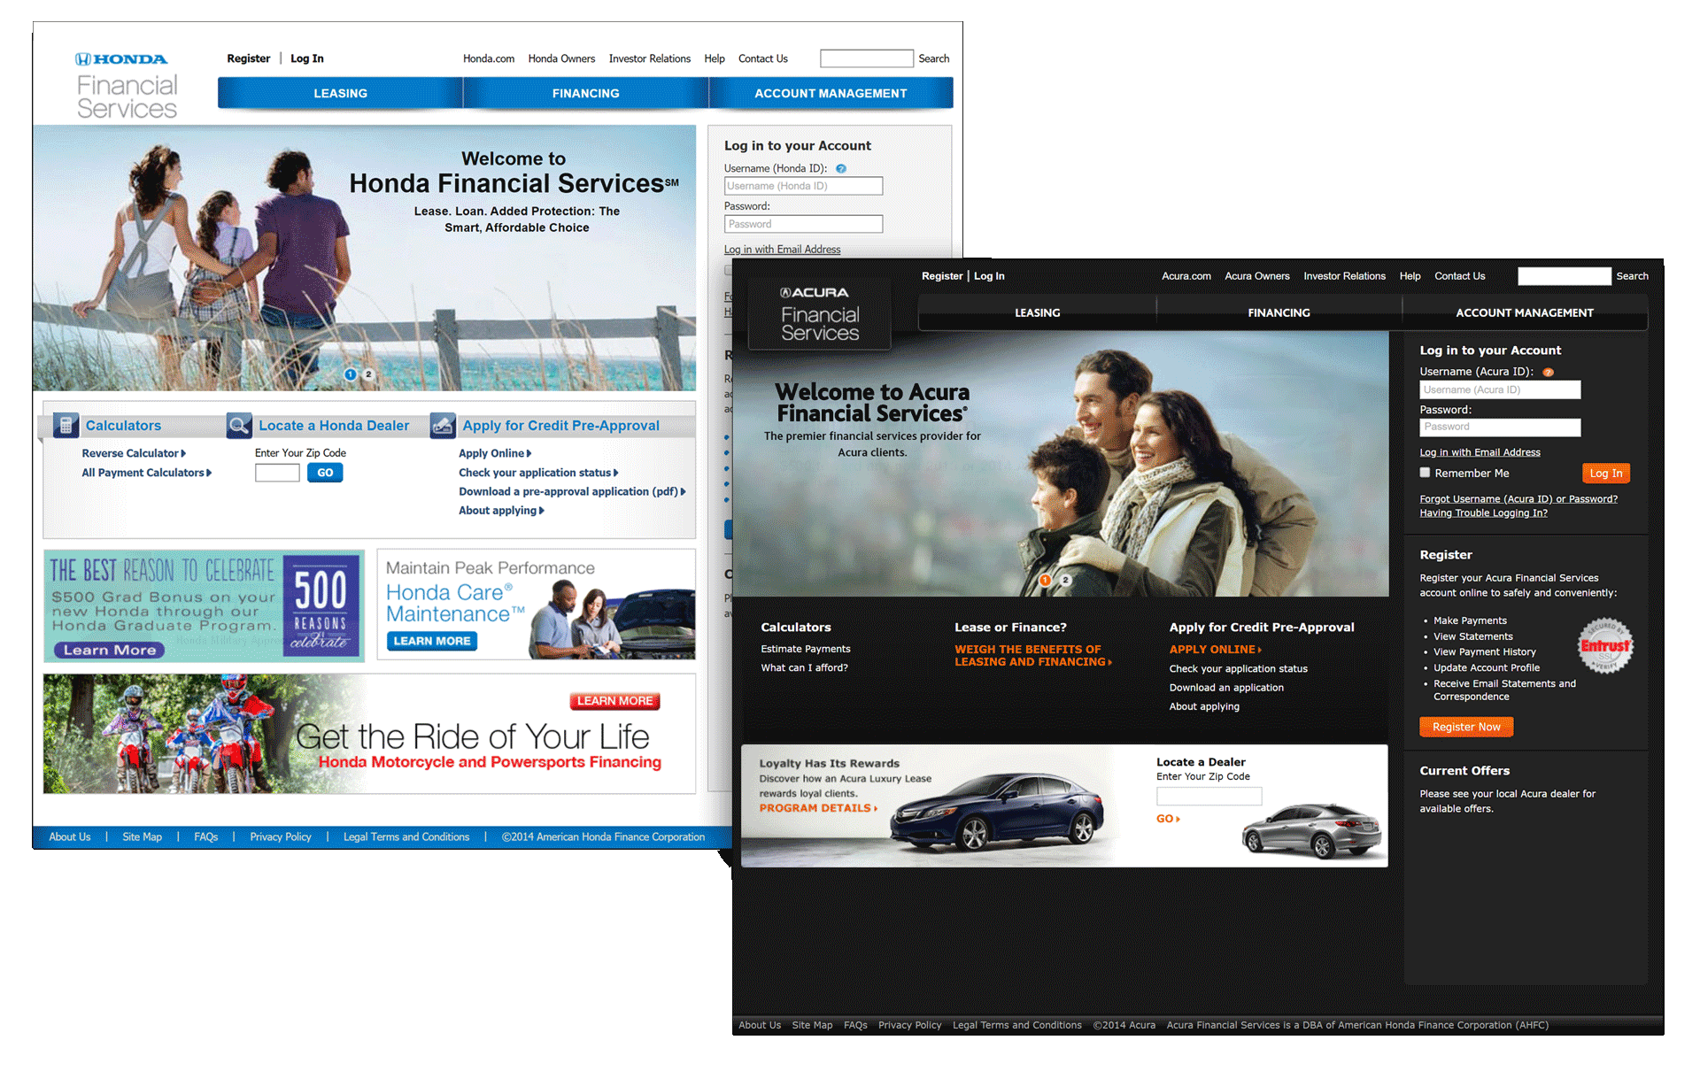Open Honda Owners top navigation link

point(561,58)
